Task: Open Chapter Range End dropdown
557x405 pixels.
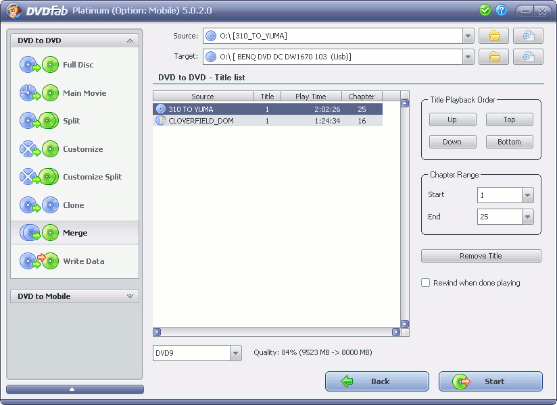Action: coord(527,217)
